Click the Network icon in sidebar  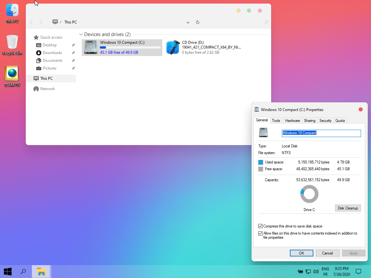[x=36, y=89]
